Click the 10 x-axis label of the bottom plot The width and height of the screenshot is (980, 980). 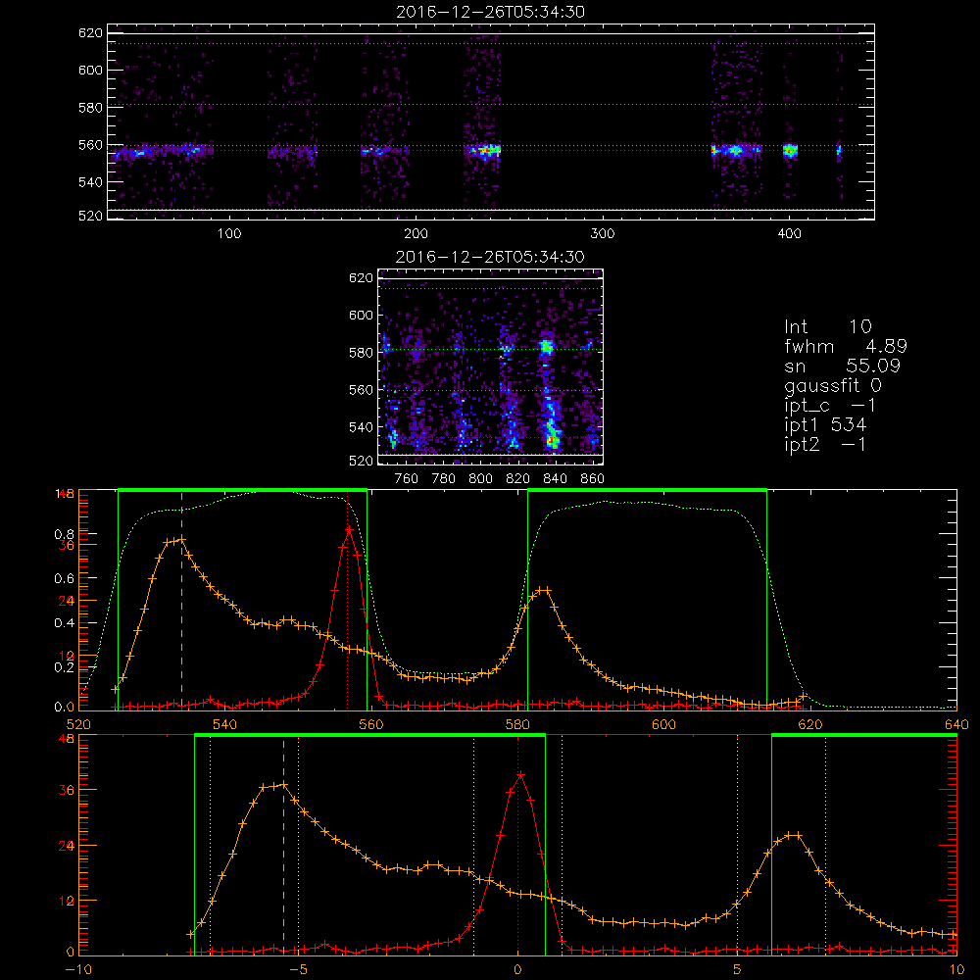click(x=956, y=970)
